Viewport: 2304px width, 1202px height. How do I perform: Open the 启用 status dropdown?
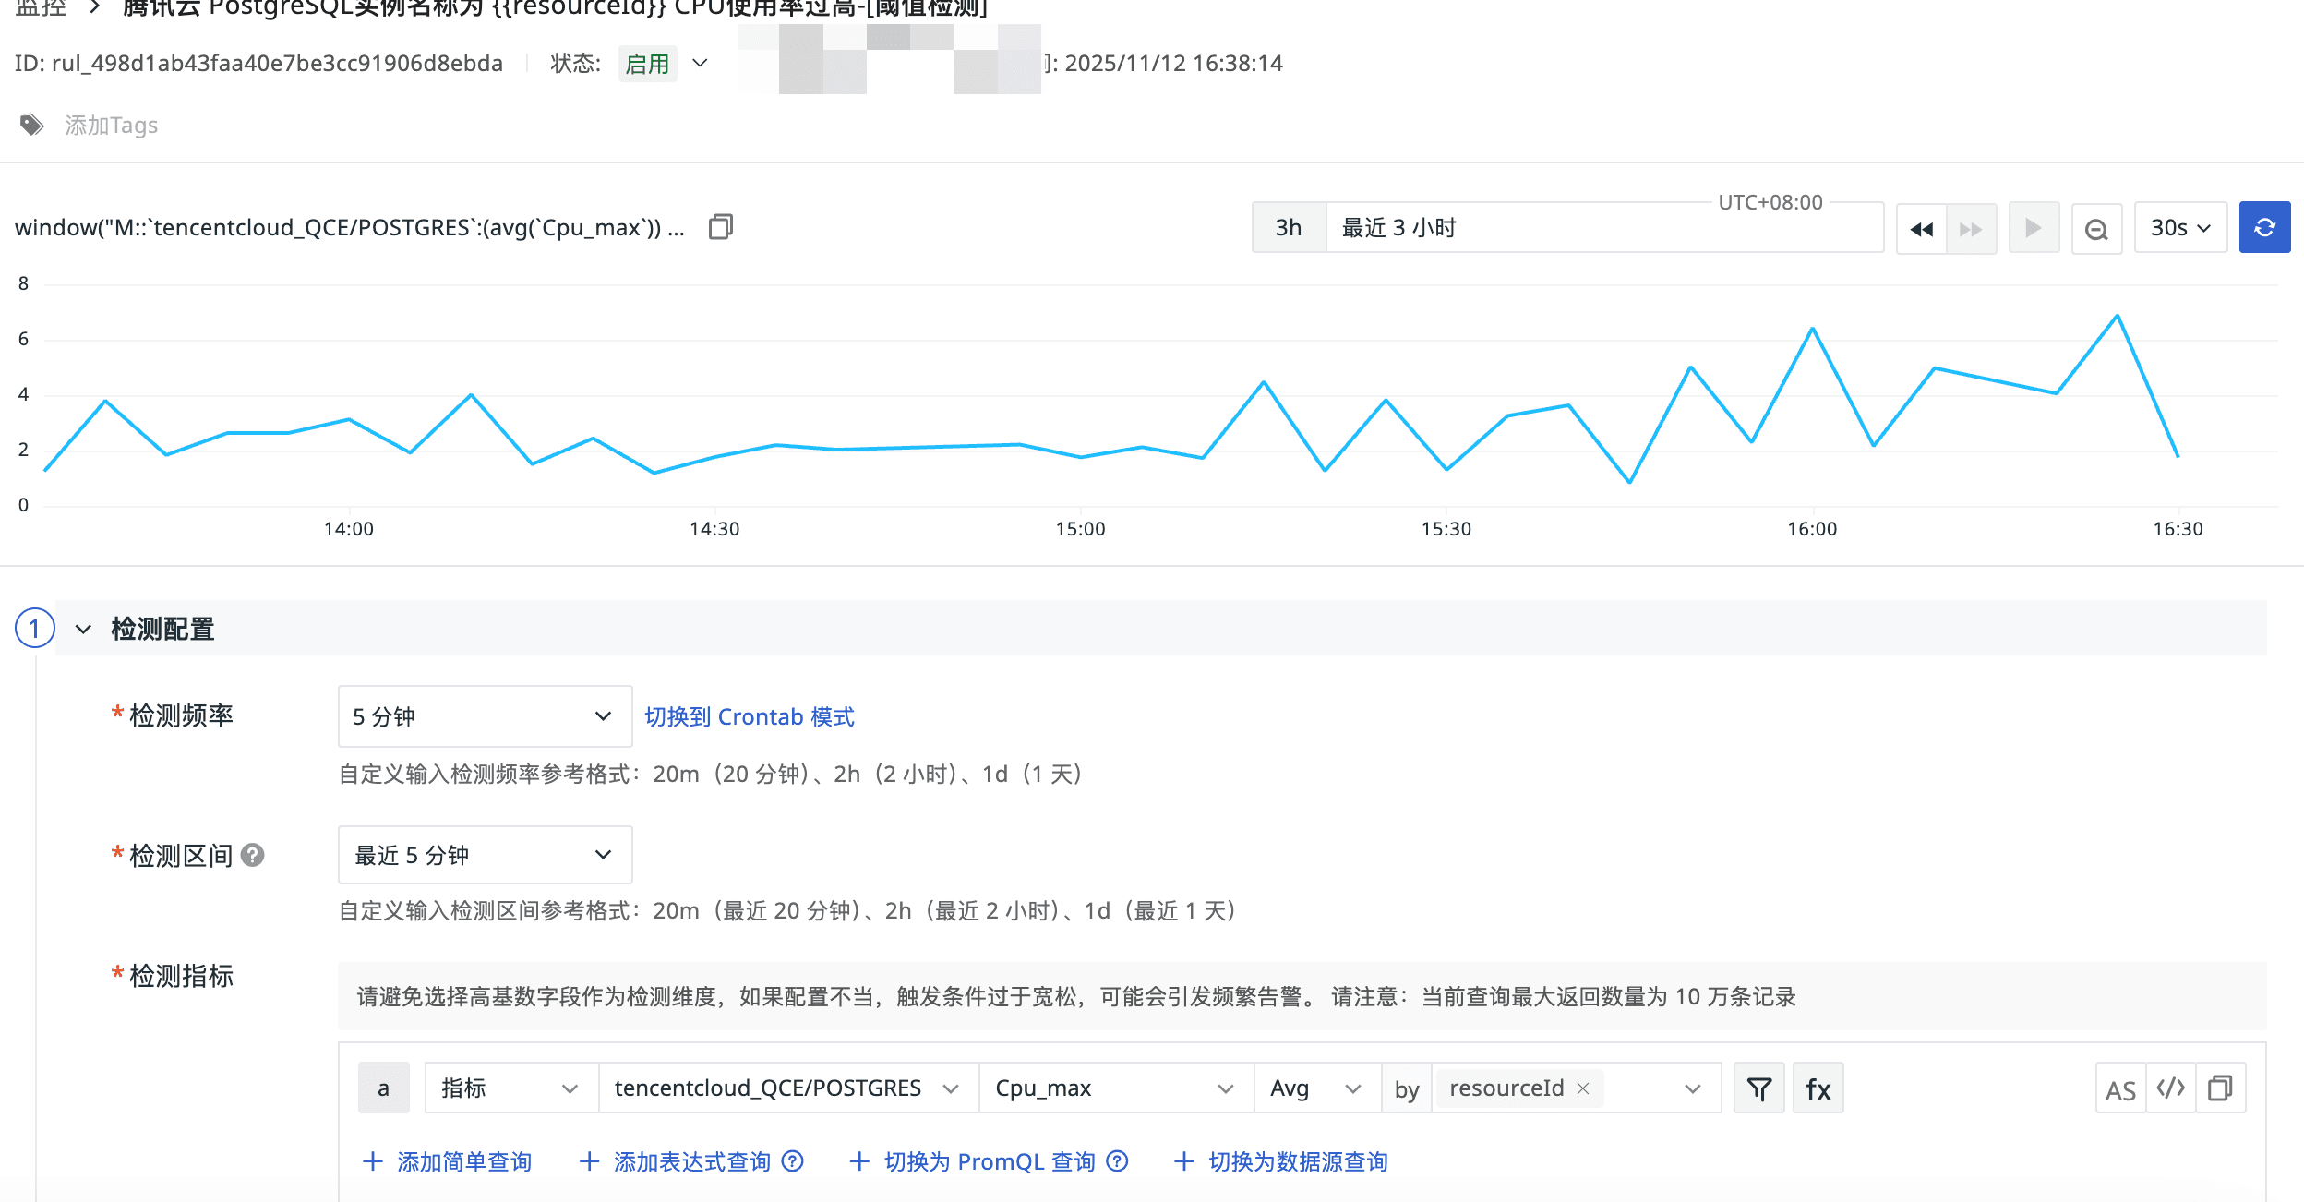[x=699, y=63]
